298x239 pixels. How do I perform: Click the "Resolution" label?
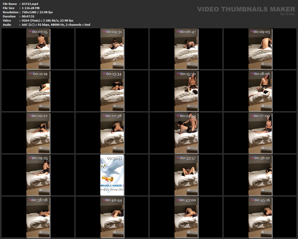[x=11, y=12]
